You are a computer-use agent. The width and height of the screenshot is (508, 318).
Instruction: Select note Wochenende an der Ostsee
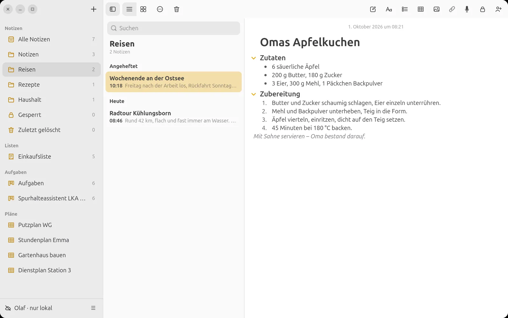(x=173, y=82)
